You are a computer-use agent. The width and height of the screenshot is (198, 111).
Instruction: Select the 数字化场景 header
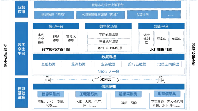click(x=108, y=26)
